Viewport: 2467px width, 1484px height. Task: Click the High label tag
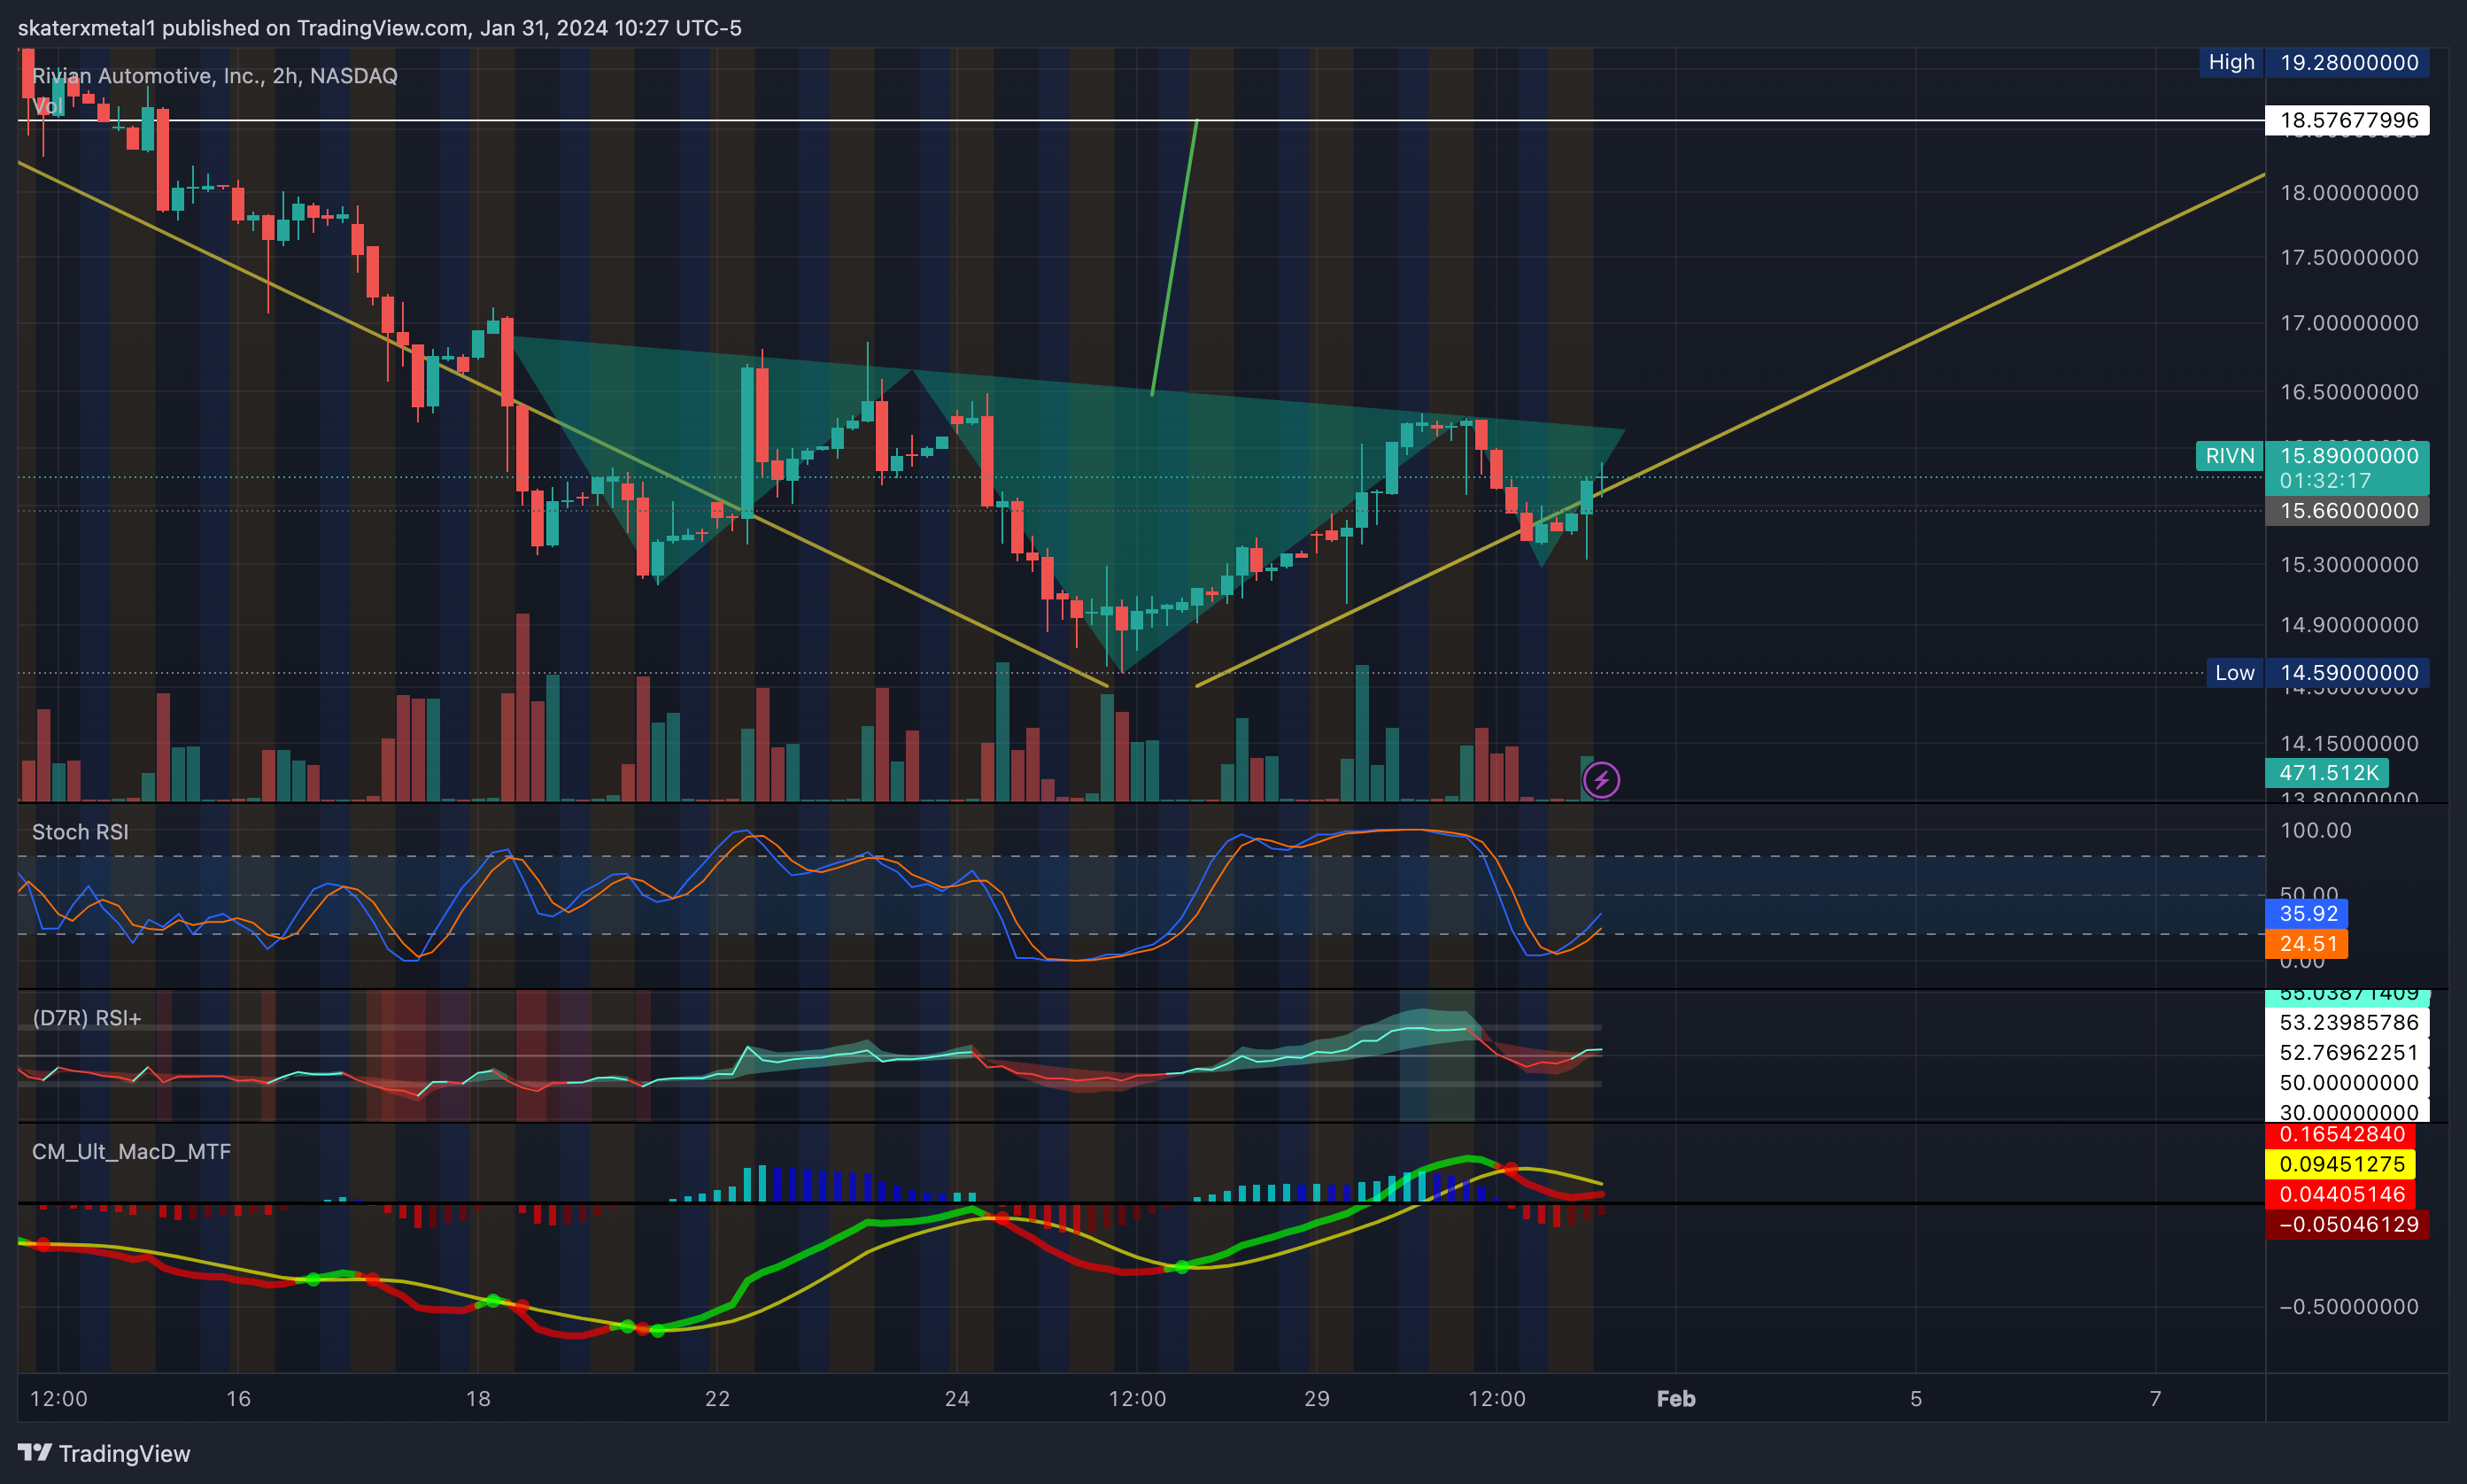(2231, 62)
